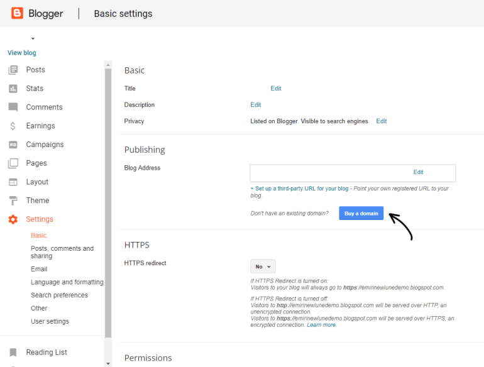Click the 'HTTPS redirect' label
Screen dimensions: 484x367
click(x=145, y=263)
